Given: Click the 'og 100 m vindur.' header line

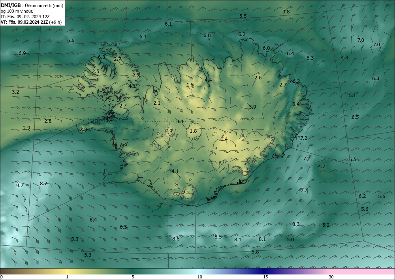Looking at the screenshot, I should (17, 11).
